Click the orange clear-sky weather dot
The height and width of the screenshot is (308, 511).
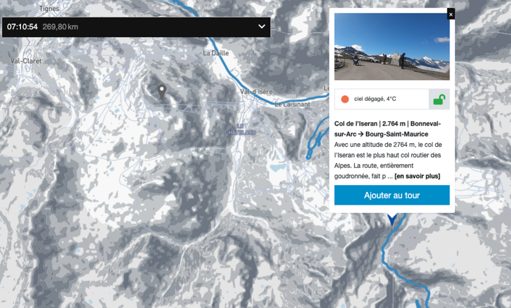point(345,99)
